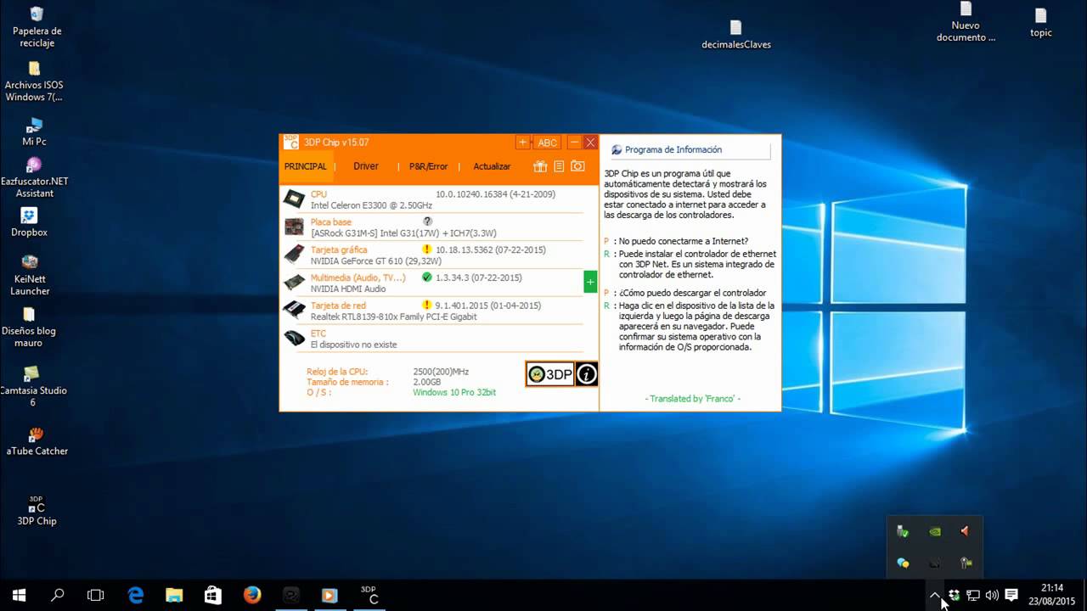This screenshot has width=1087, height=611.
Task: Click the 3DP Chip taskbar button
Action: coord(369,596)
